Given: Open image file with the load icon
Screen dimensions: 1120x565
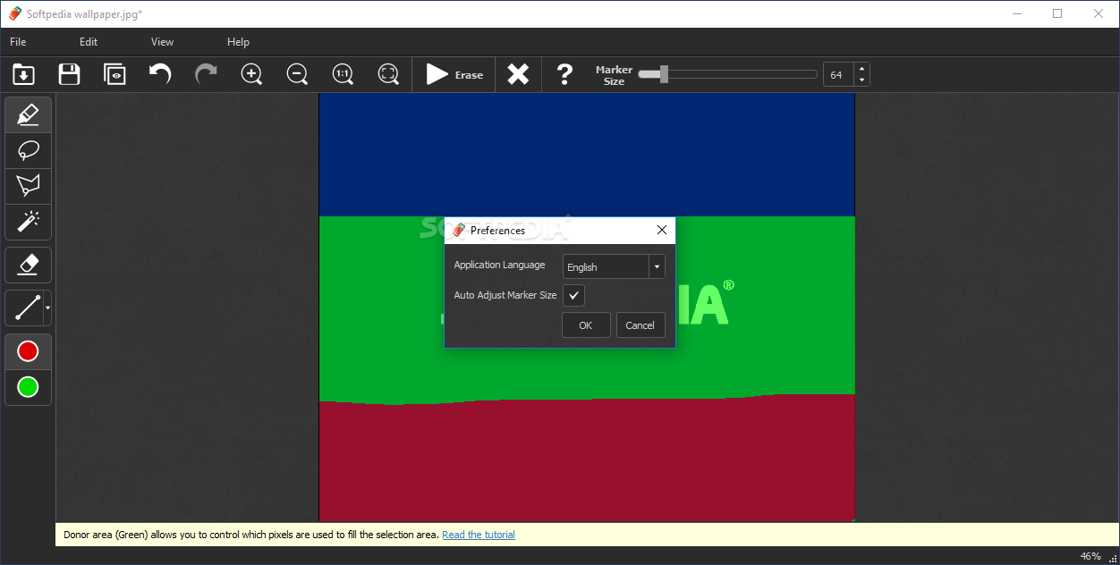Looking at the screenshot, I should pyautogui.click(x=24, y=74).
